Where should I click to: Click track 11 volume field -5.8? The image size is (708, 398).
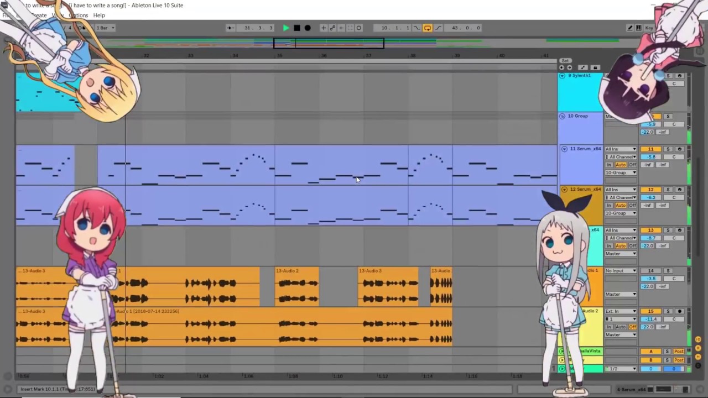[x=651, y=157]
